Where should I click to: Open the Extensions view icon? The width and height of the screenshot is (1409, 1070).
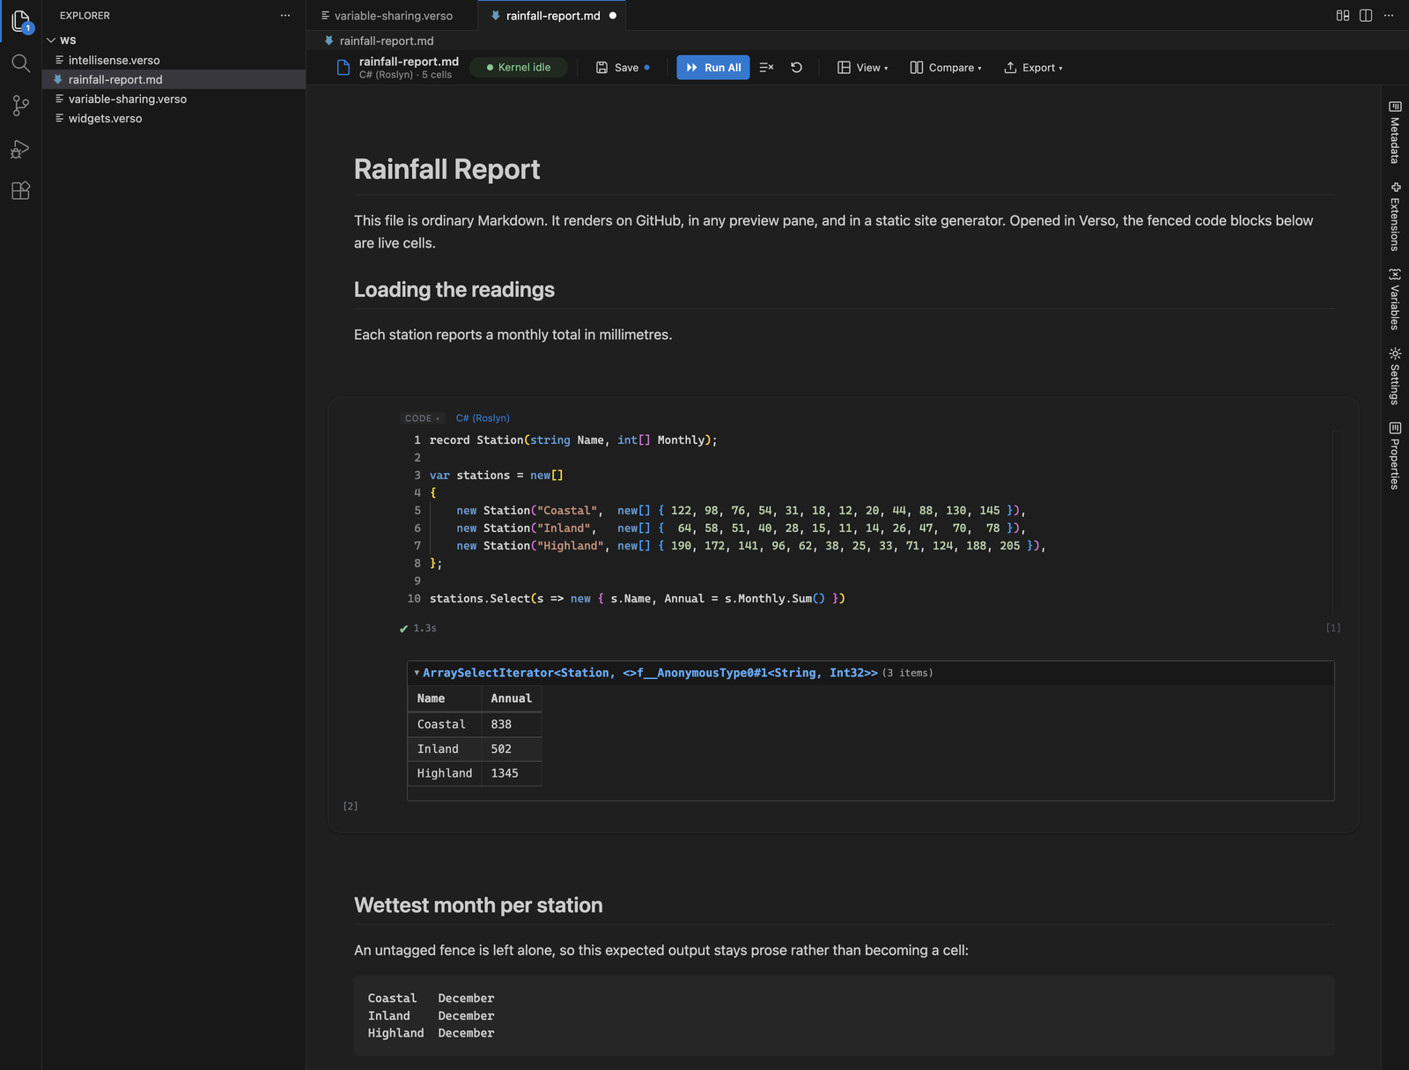(x=20, y=190)
